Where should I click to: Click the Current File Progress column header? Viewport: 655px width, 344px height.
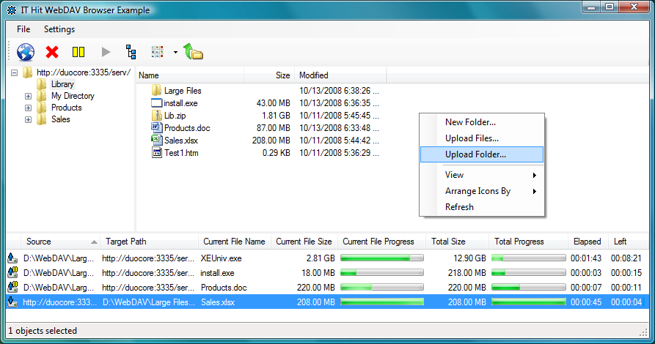[x=382, y=242]
